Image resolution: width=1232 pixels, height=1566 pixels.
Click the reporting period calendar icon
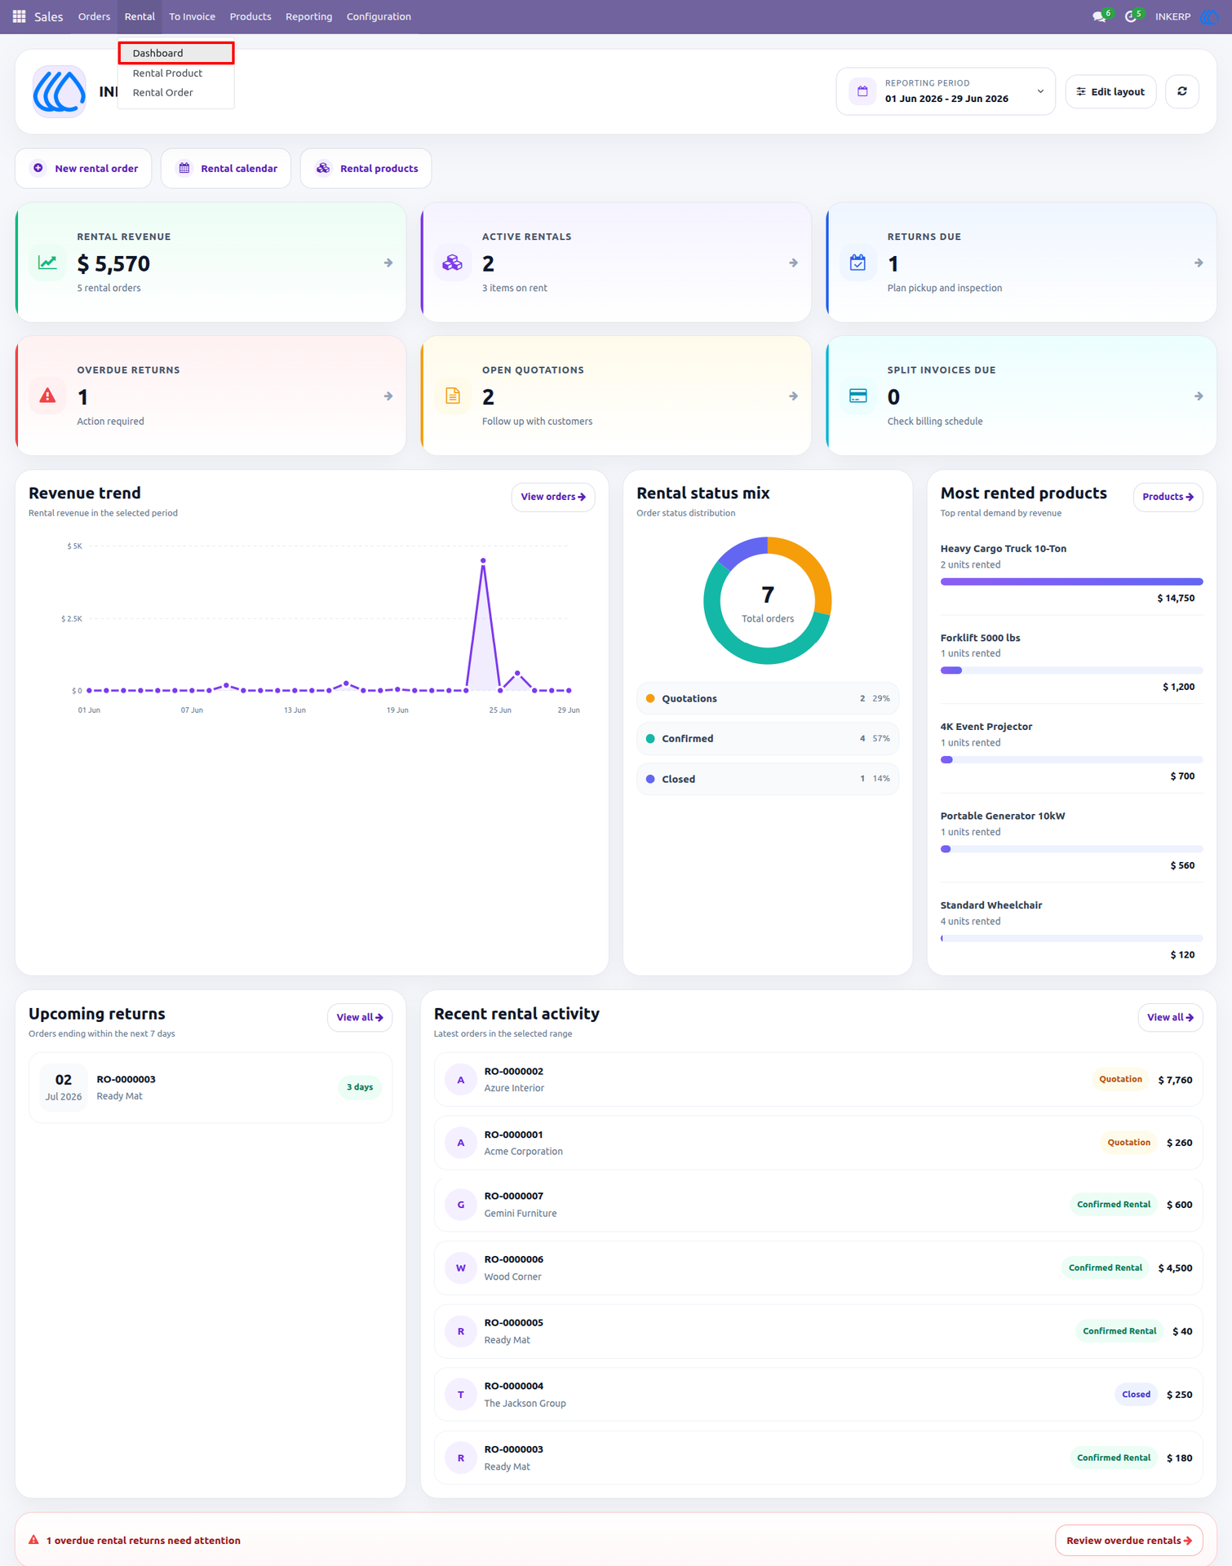[x=862, y=91]
